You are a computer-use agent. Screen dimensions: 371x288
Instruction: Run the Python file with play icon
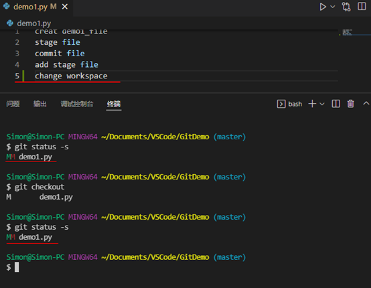pyautogui.click(x=323, y=7)
